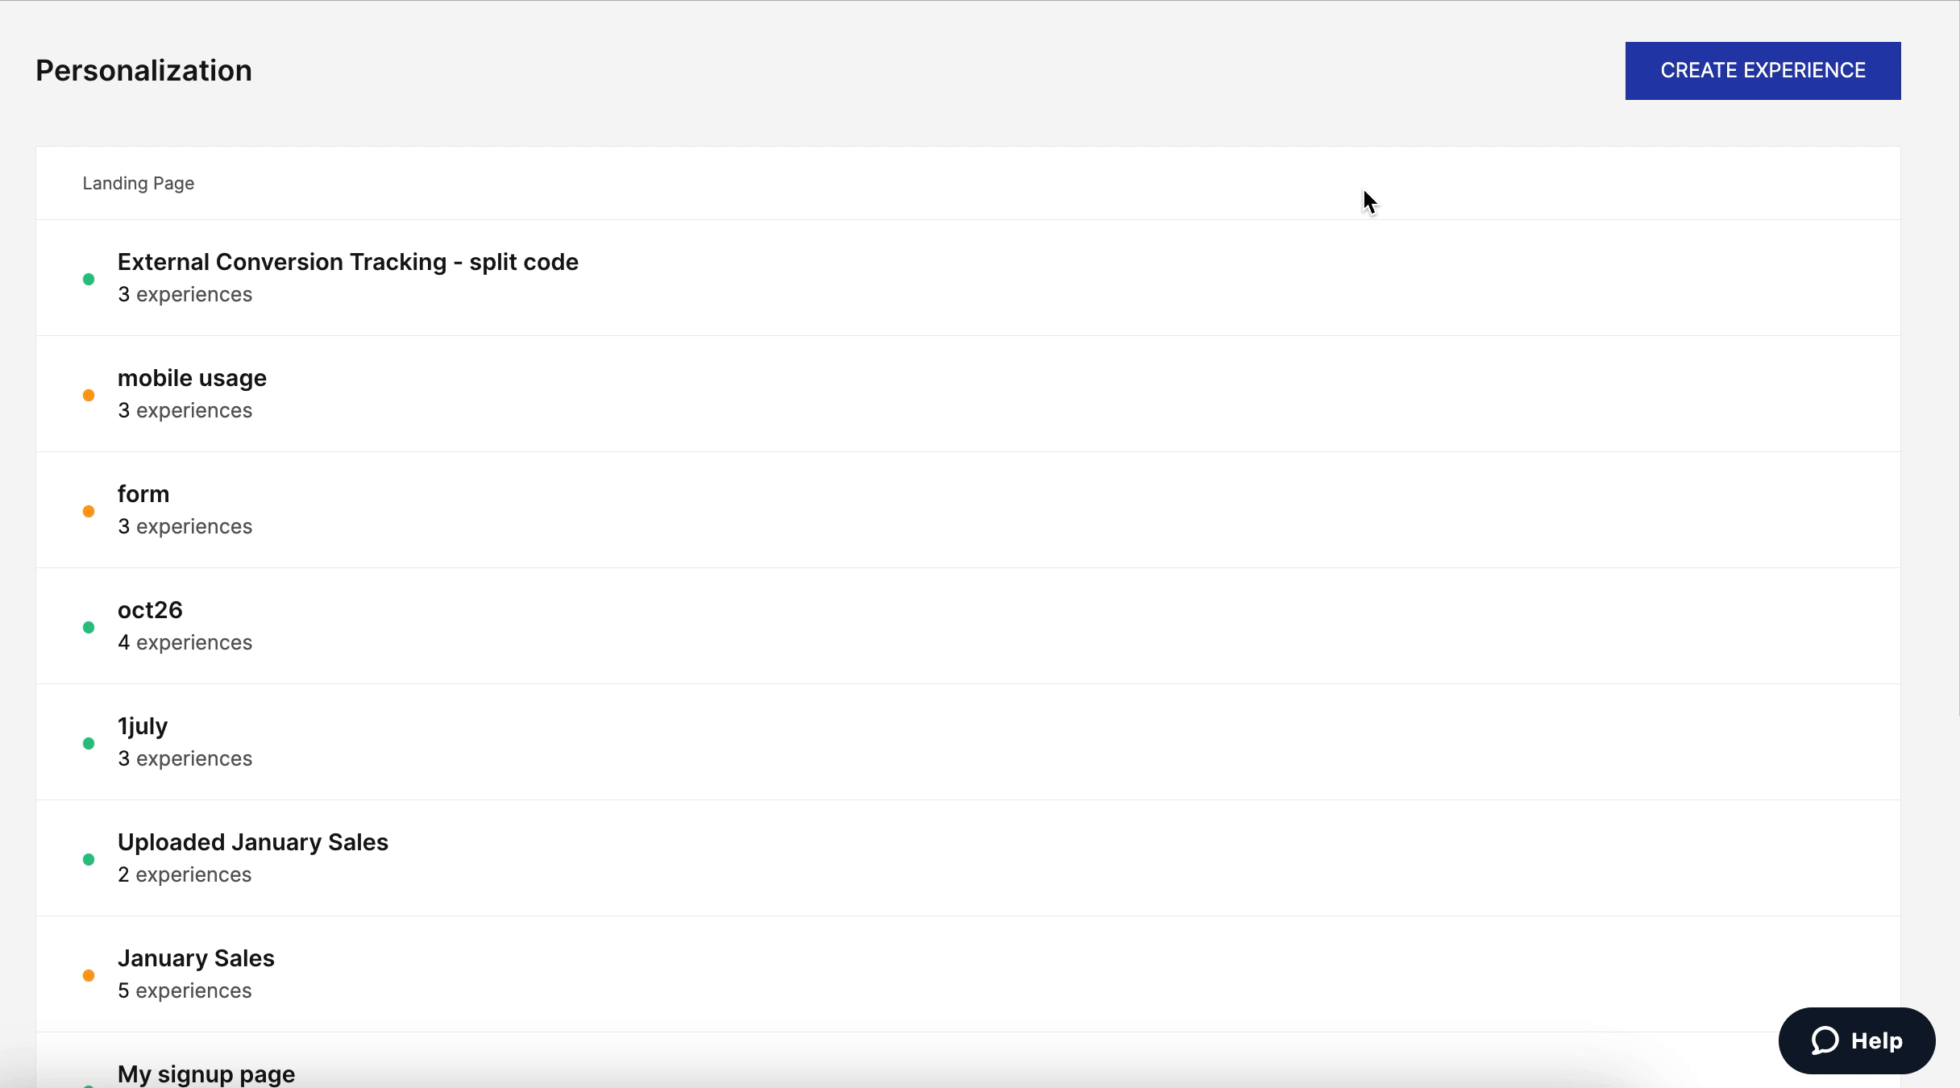Open the mobile usage landing page
Screen dimensions: 1960x1088
tap(968, 394)
